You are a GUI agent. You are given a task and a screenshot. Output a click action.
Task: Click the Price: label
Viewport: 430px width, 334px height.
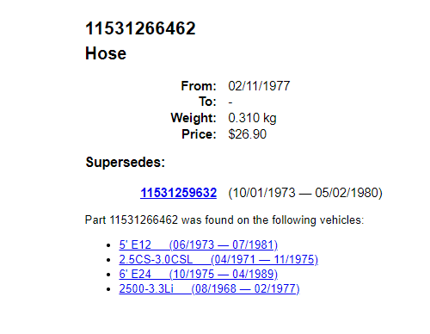[199, 134]
